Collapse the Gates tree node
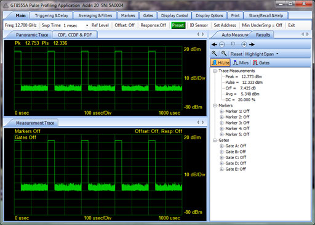Image resolution: width=315 pixels, height=225 pixels. pos(215,141)
